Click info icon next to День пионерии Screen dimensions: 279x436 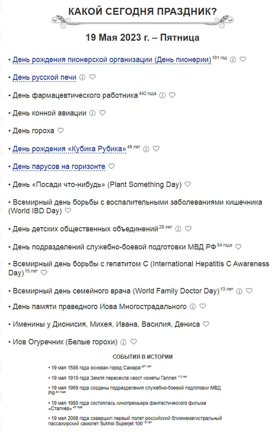233,59
